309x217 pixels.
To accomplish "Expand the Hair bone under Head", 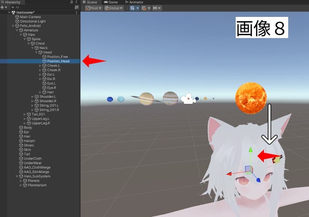I will [40, 92].
